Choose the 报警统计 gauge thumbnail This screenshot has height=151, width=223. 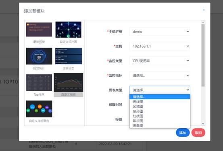[39, 56]
